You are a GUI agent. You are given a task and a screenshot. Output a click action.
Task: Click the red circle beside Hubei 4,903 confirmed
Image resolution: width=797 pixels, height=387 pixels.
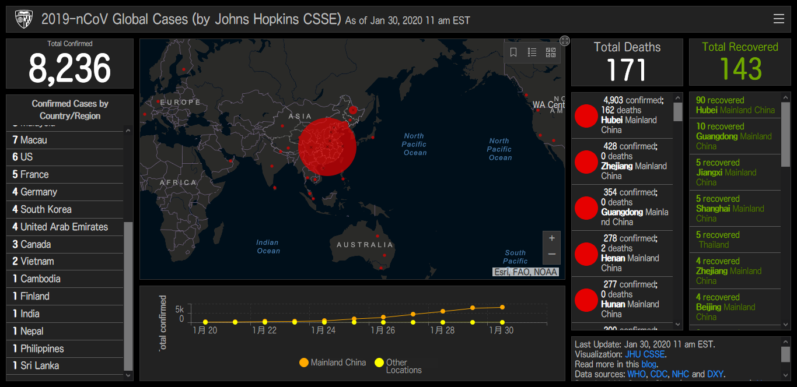586,115
